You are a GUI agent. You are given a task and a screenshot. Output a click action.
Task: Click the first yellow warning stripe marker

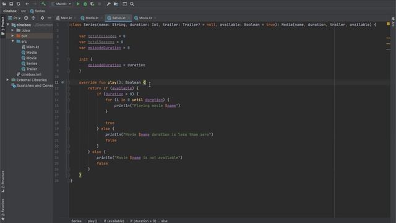click(x=388, y=38)
